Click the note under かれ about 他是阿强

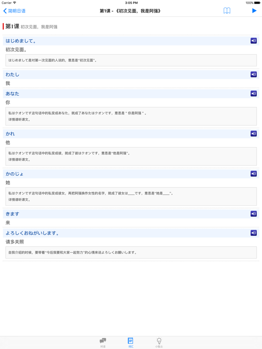(131, 156)
